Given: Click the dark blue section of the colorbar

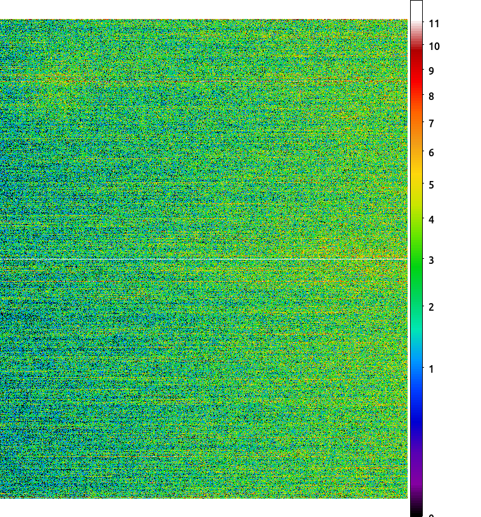Looking at the screenshot, I should coord(416,419).
